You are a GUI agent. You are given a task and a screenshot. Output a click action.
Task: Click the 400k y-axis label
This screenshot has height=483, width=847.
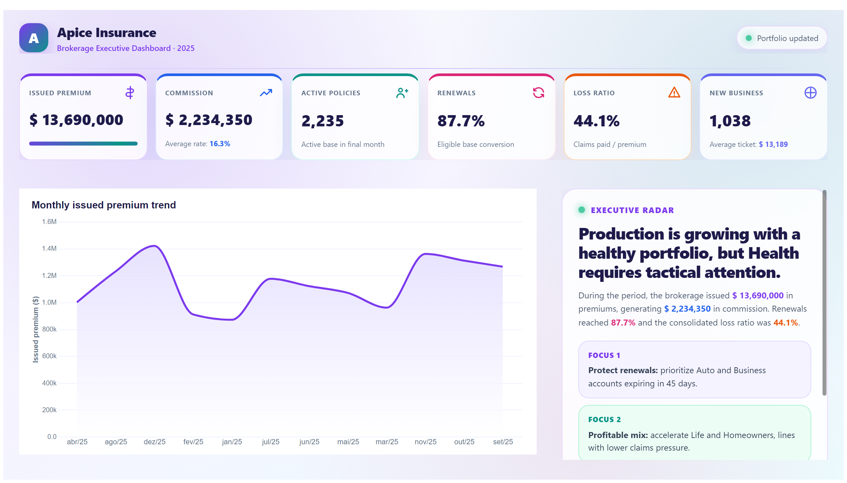49,383
